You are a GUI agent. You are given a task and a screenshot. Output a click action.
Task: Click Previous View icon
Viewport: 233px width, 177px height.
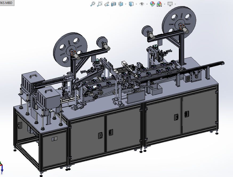107,4
